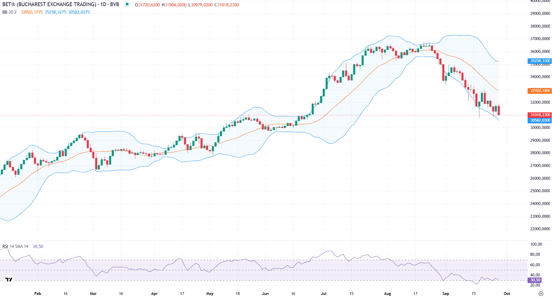This screenshot has width=552, height=299.
Task: Click the Mar label on time axis
Action: (x=93, y=294)
